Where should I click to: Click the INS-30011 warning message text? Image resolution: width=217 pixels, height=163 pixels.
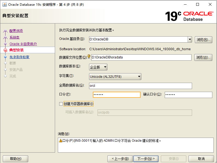click(112, 141)
